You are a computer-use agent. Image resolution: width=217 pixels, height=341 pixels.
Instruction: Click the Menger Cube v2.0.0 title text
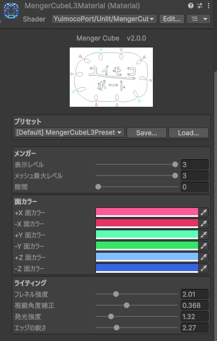pyautogui.click(x=111, y=38)
